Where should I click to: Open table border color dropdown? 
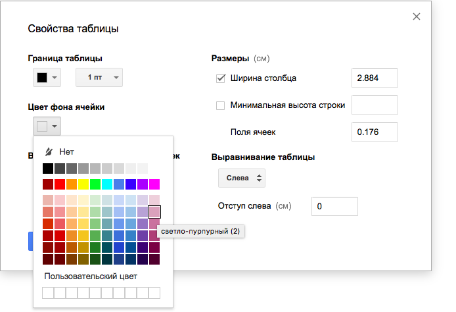[x=46, y=78]
